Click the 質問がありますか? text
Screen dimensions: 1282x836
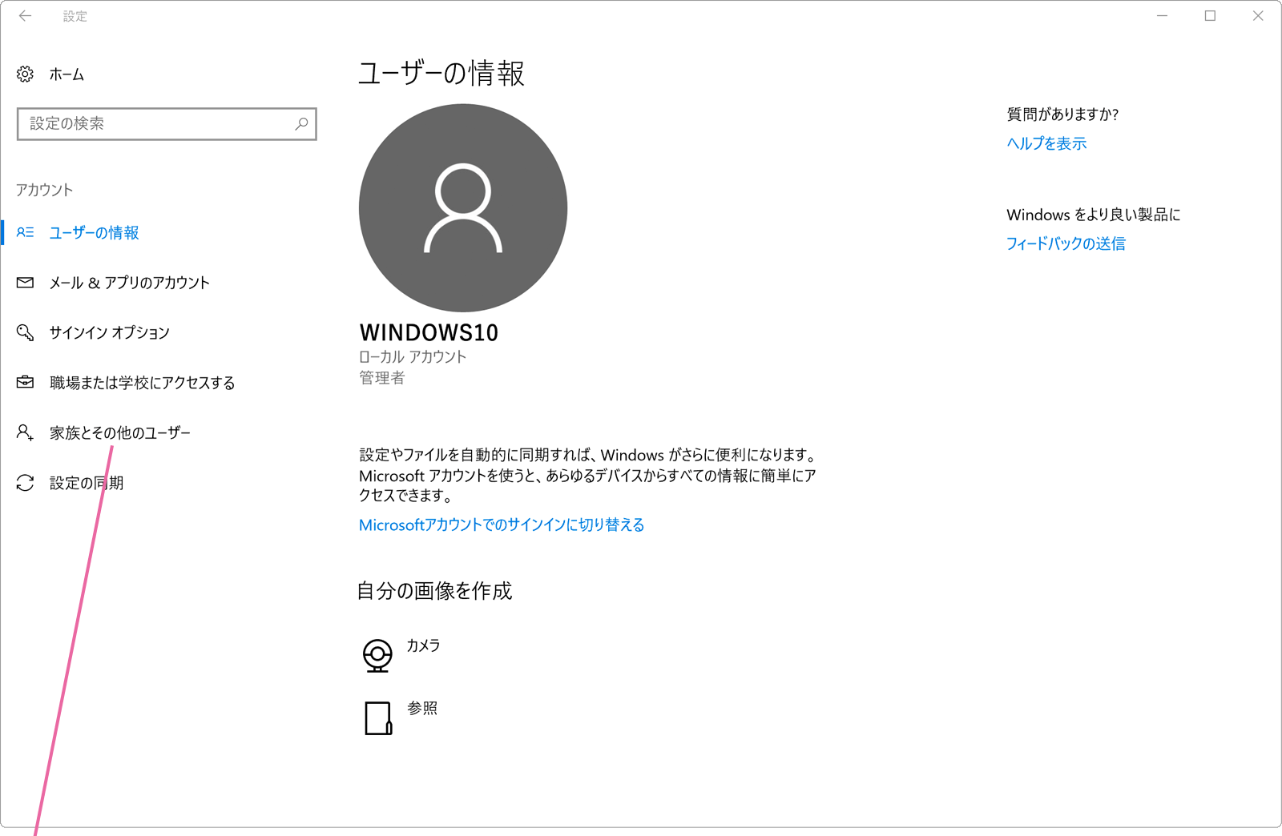[1062, 115]
